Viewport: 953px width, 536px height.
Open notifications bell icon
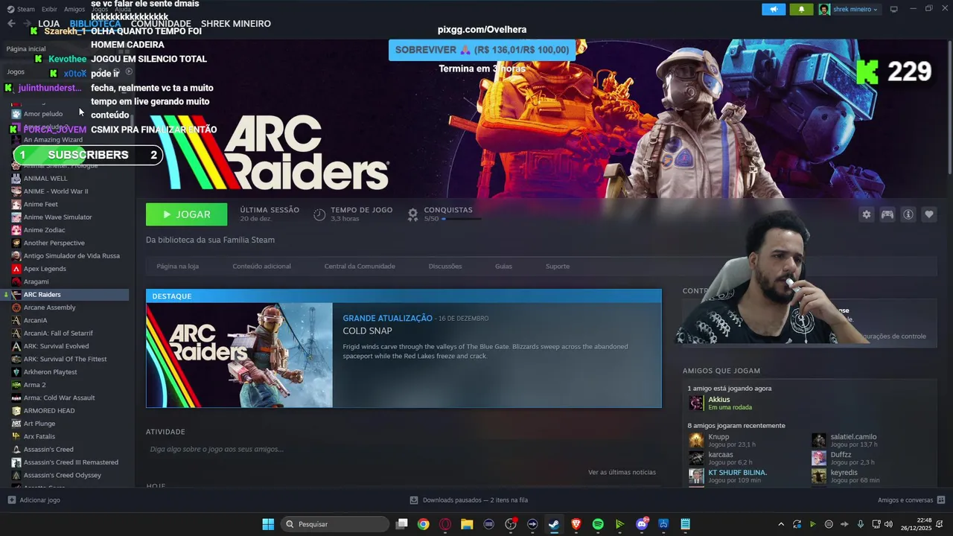point(801,9)
